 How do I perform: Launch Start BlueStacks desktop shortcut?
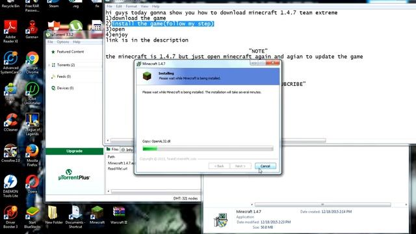pyautogui.click(x=32, y=216)
